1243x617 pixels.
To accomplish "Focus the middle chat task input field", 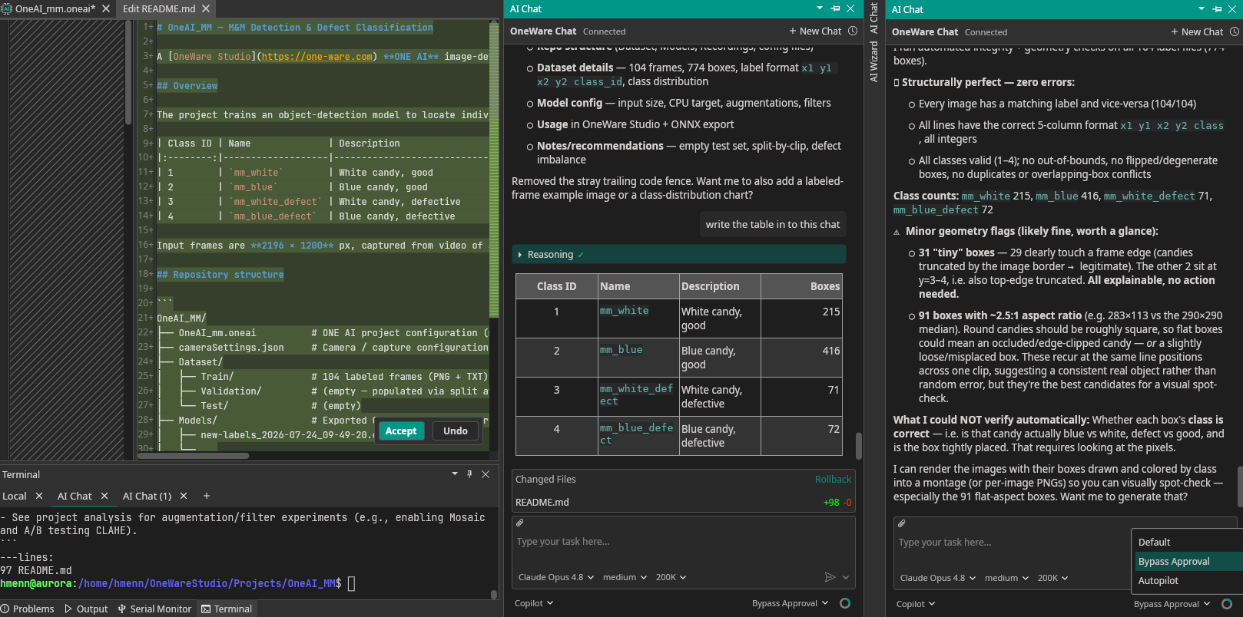I will point(683,542).
